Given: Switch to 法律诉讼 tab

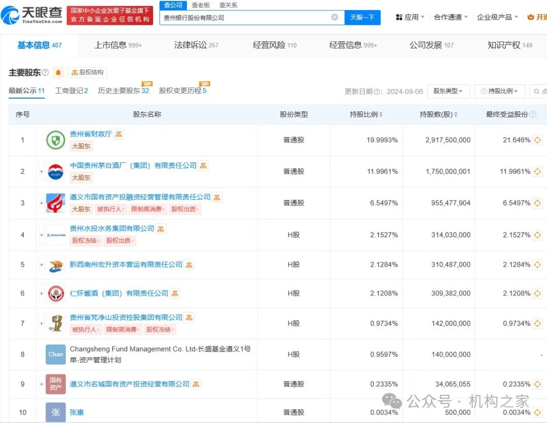Looking at the screenshot, I should tap(197, 45).
